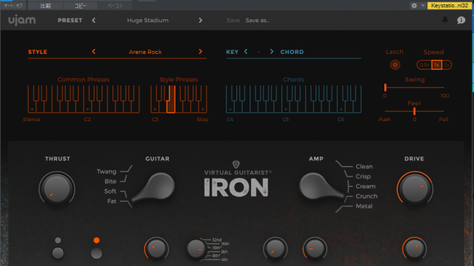Toggle the round button with orange LED

(x=96, y=253)
